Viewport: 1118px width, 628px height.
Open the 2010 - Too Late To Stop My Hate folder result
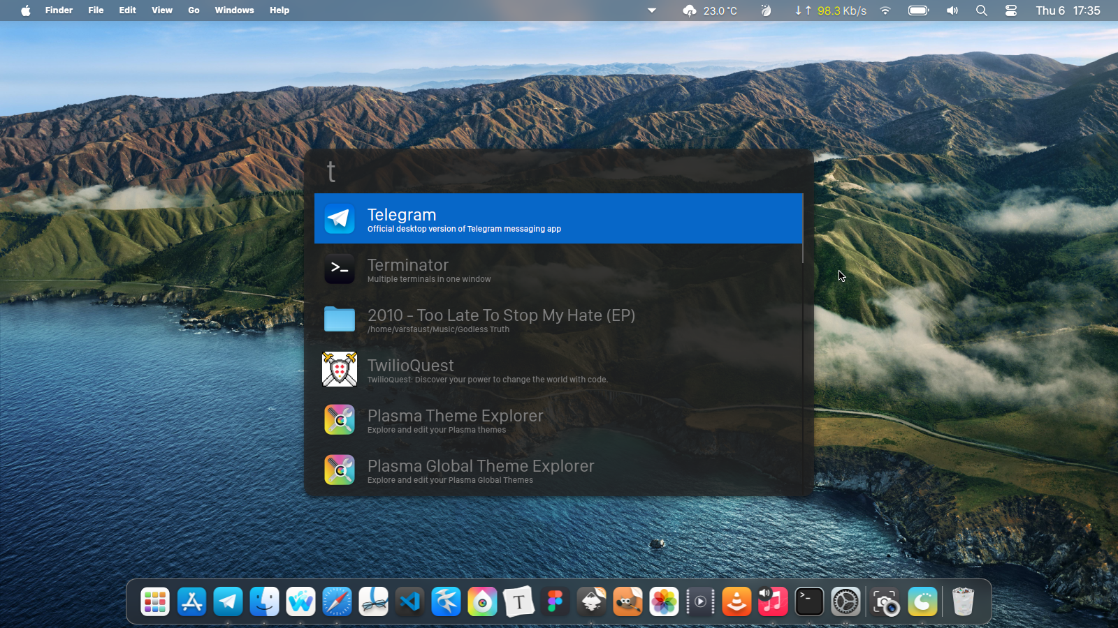pyautogui.click(x=558, y=319)
